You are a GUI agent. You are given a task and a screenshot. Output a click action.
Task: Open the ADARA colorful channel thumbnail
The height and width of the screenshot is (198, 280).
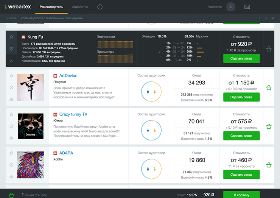point(28,165)
